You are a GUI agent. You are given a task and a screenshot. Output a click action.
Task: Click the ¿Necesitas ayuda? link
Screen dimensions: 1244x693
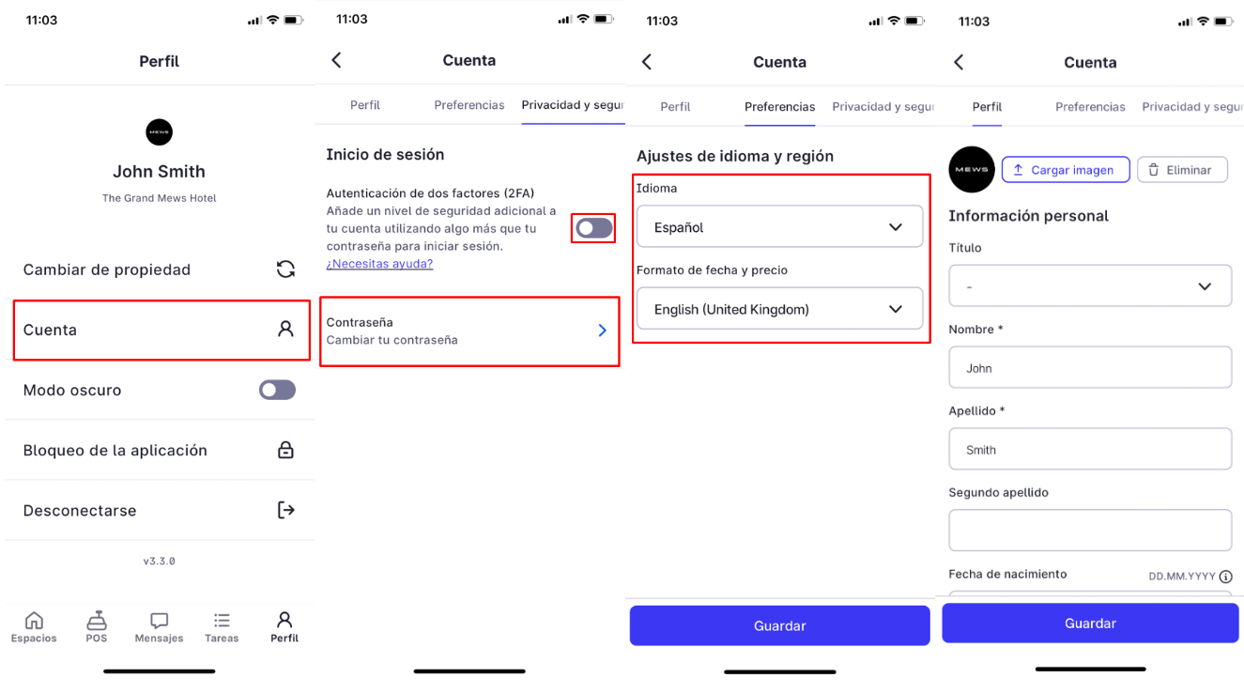click(379, 264)
